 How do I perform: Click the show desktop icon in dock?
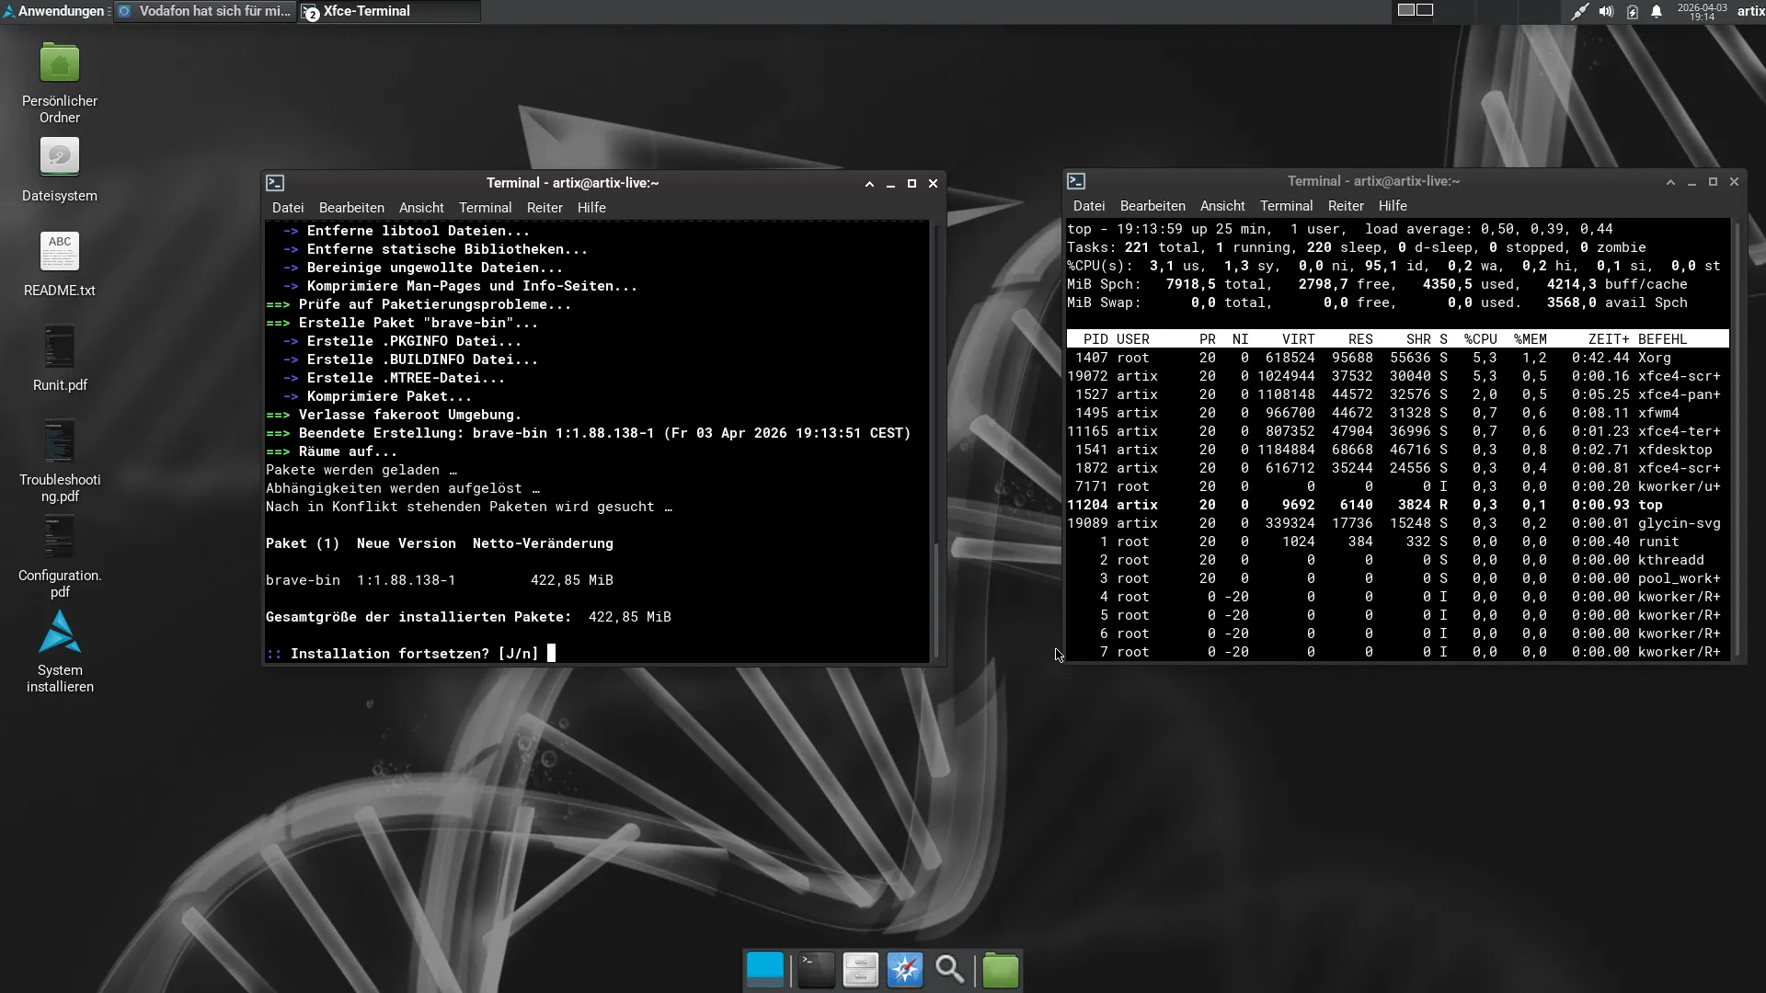click(x=765, y=970)
